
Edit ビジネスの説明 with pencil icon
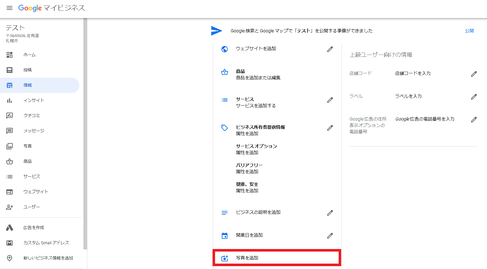point(330,213)
